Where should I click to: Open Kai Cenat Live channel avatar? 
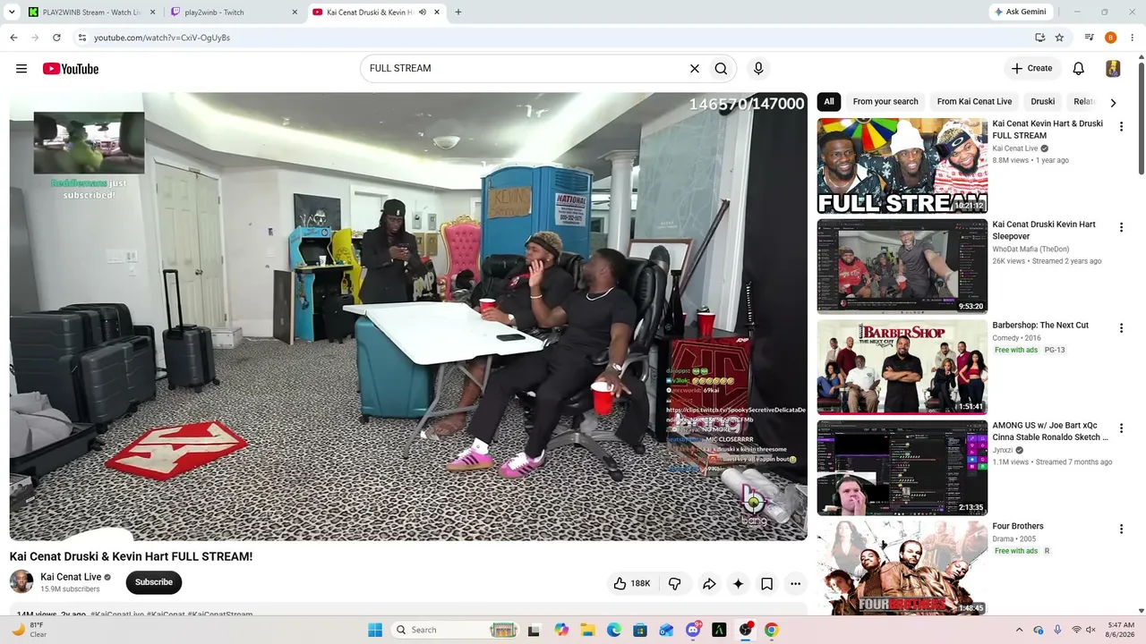click(21, 582)
